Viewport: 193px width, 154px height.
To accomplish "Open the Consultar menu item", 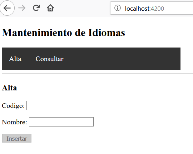I will coord(49,59).
